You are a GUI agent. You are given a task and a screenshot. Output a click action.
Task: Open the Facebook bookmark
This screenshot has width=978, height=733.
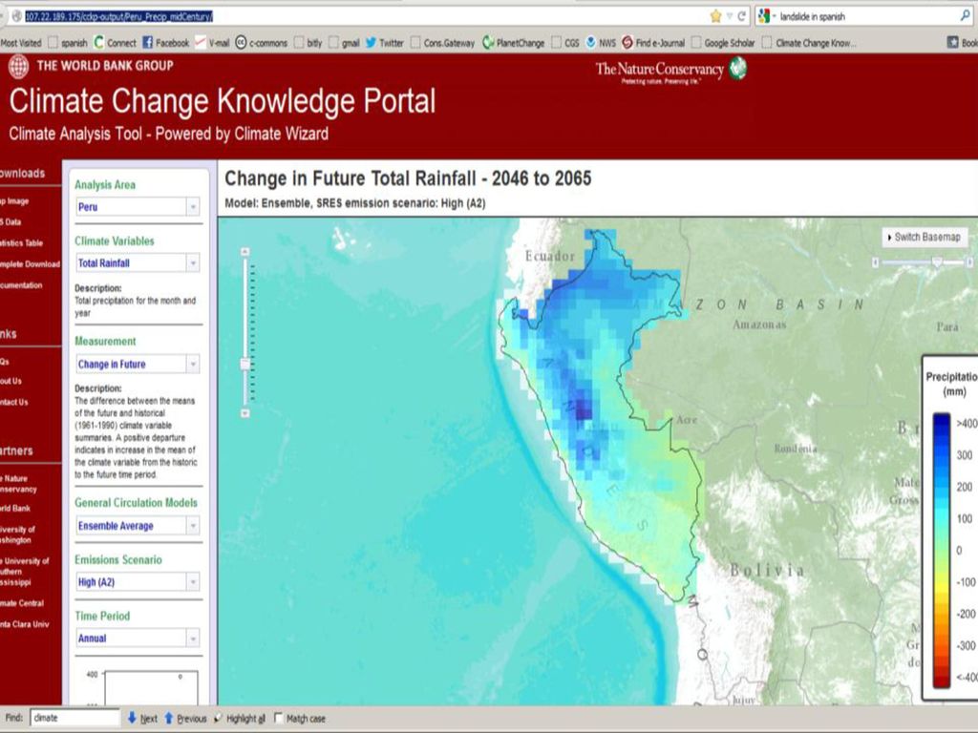165,42
